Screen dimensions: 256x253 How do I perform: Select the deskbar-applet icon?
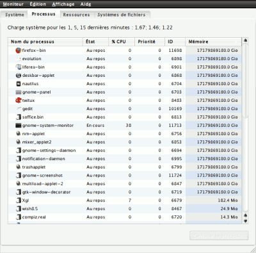[19, 76]
